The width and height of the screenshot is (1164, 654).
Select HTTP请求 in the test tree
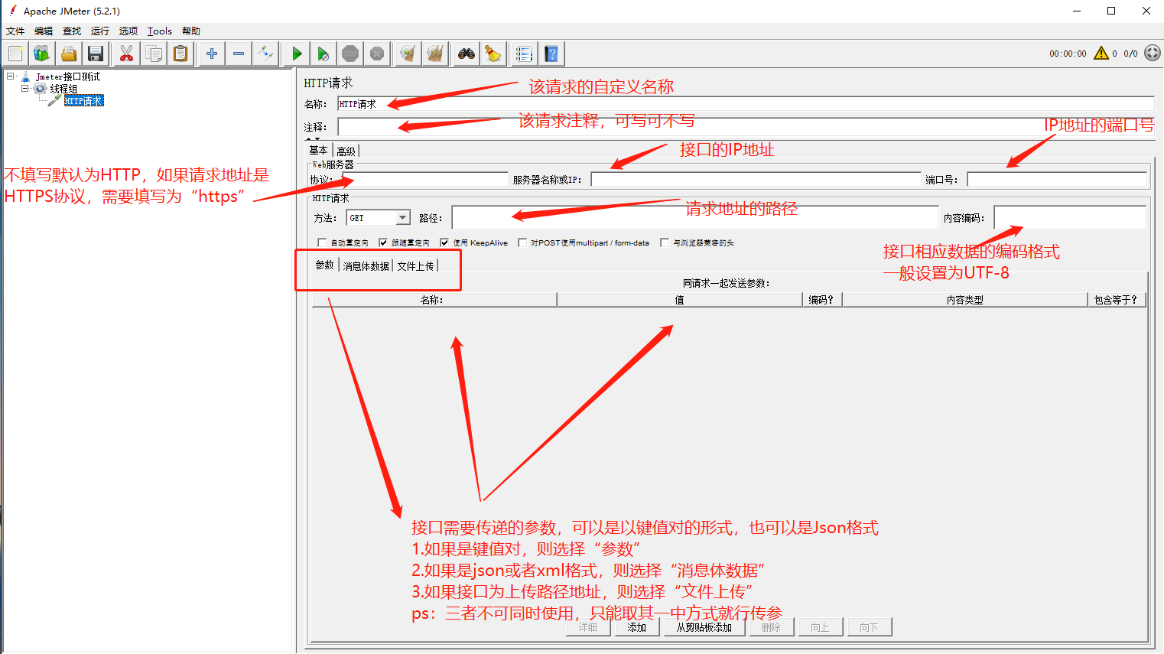(x=83, y=101)
